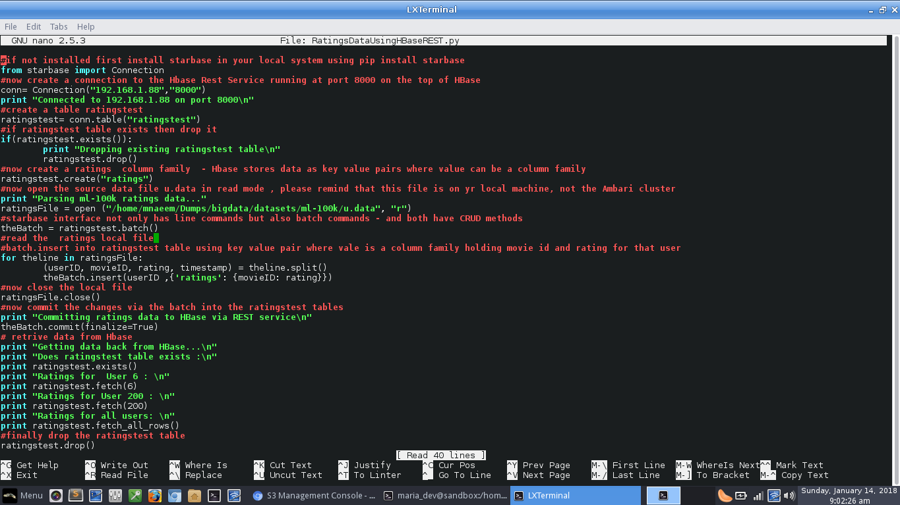
Task: Open the wireless tool launcher icon
Action: [234, 495]
